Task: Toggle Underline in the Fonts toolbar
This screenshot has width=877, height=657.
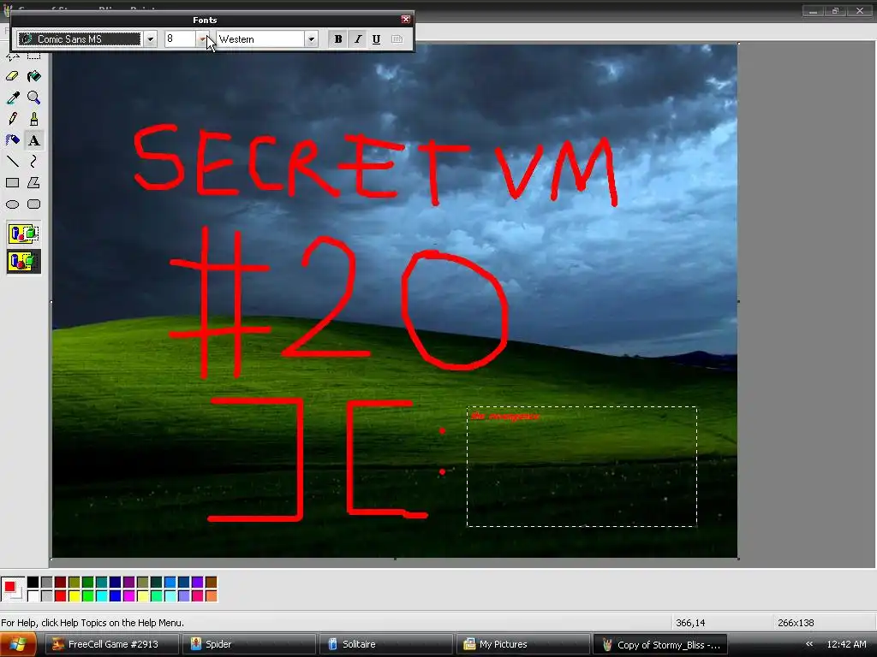Action: tap(377, 39)
